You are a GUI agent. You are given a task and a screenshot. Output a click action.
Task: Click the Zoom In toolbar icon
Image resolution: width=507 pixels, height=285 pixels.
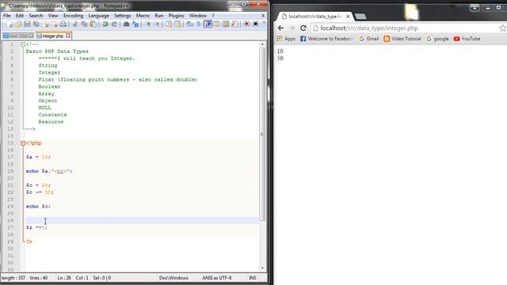coord(148,24)
